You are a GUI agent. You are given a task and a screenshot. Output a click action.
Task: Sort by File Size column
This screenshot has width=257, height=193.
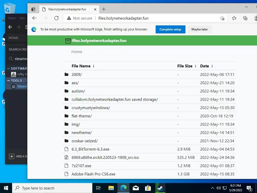[x=187, y=66]
